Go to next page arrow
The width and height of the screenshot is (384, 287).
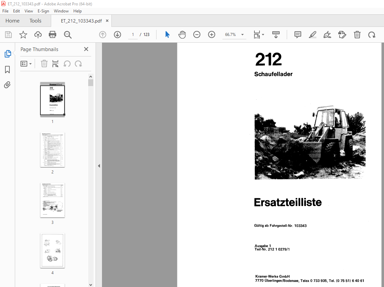117,35
